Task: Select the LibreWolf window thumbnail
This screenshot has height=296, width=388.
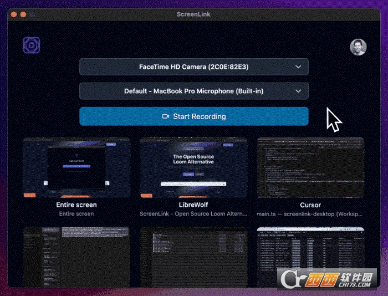Action: pyautogui.click(x=193, y=168)
